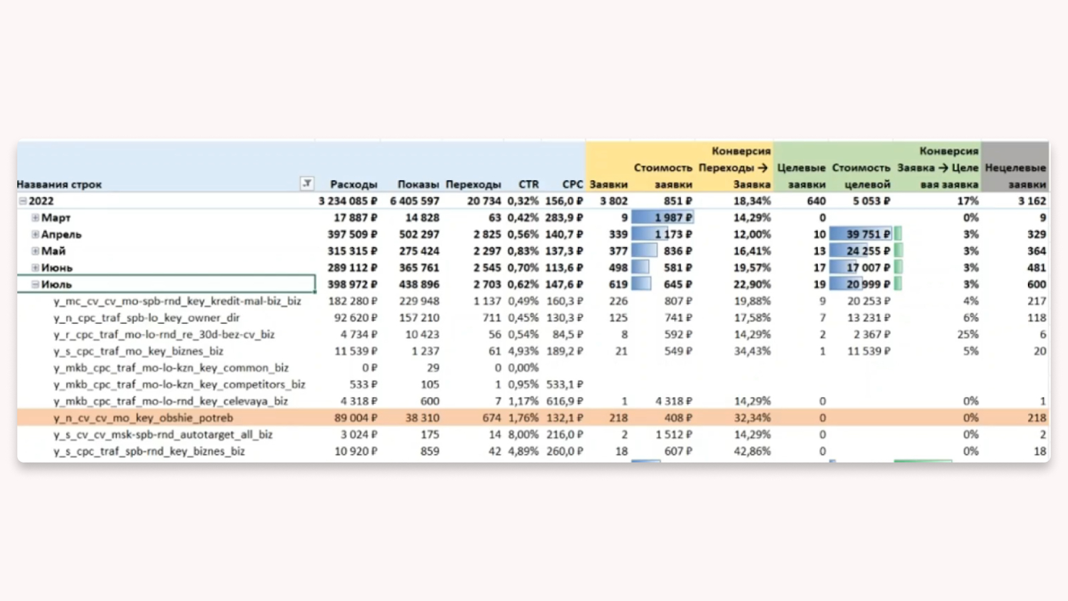1068x601 pixels.
Task: Select row y_s_cv_cv_msk-spb-rnd_autotarget_all_biz
Action: tap(533, 435)
